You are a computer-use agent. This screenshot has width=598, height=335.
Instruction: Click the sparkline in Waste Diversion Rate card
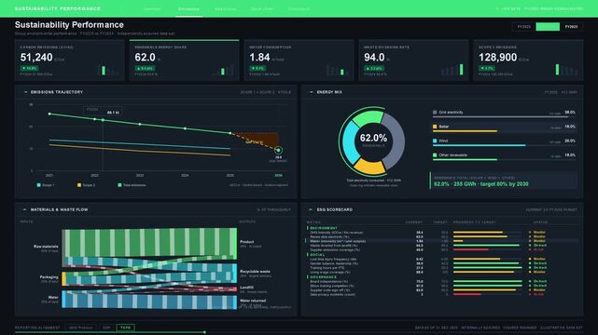452,70
